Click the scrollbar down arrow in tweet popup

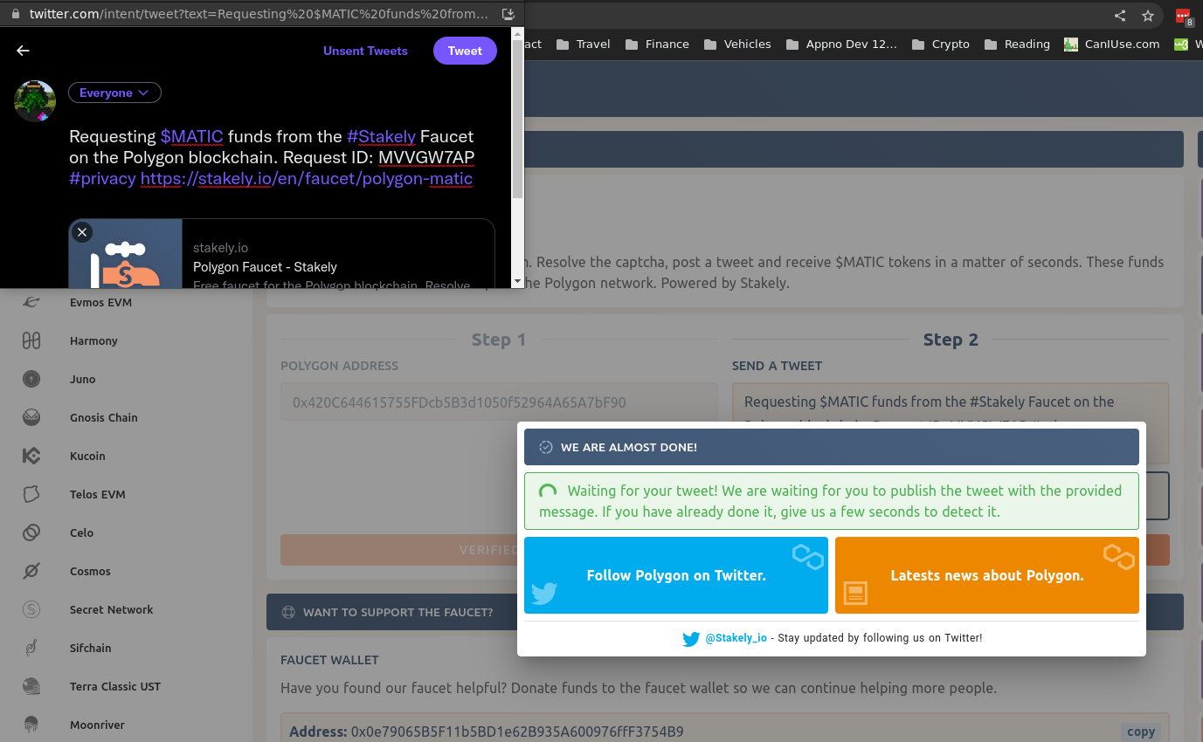pyautogui.click(x=517, y=281)
